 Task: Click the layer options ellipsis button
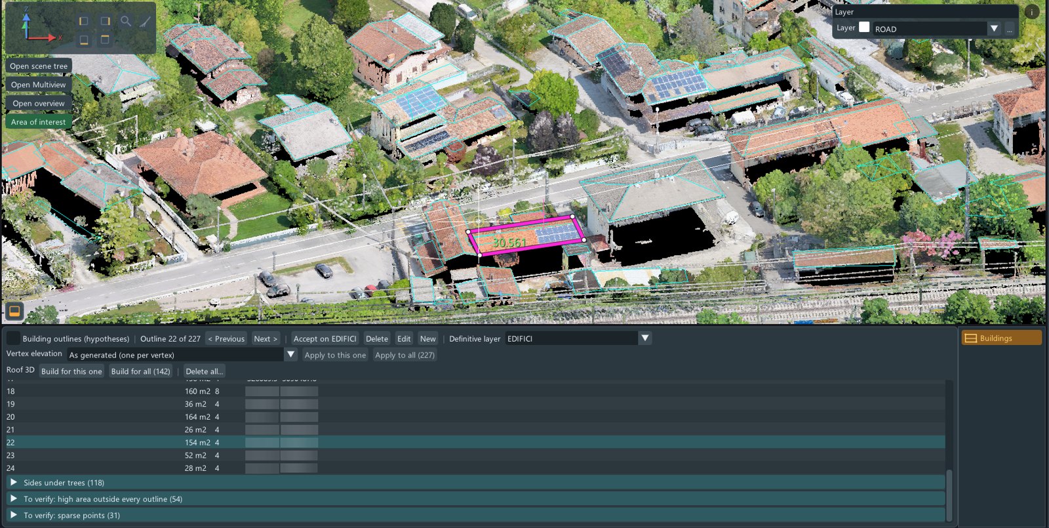pos(1010,28)
